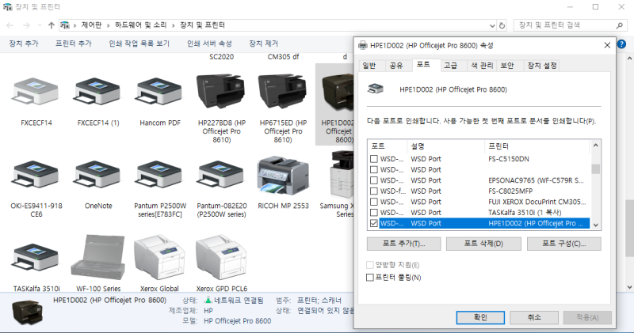634x333 pixels.
Task: Open the recent locations dropdown arrow
Action: pyautogui.click(x=40, y=25)
